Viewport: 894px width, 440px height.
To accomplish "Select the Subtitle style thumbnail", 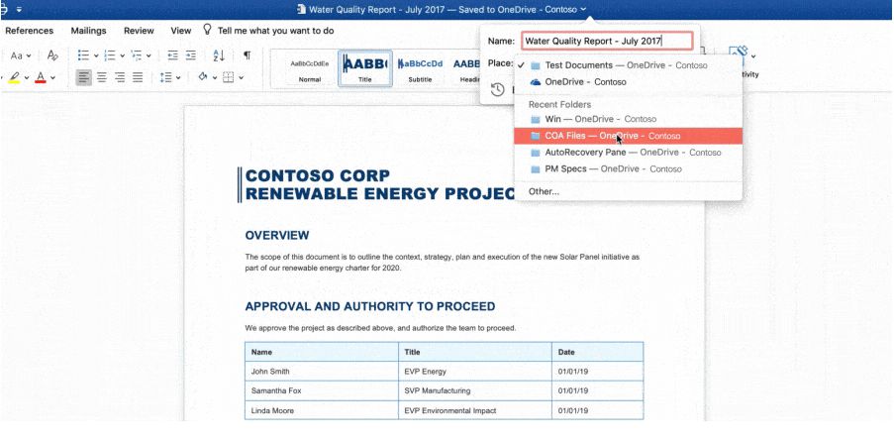I will coord(420,68).
